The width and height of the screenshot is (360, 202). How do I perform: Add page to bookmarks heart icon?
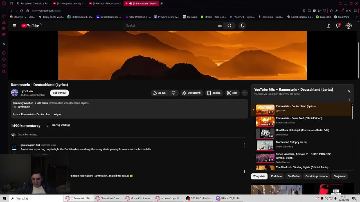[324, 11]
